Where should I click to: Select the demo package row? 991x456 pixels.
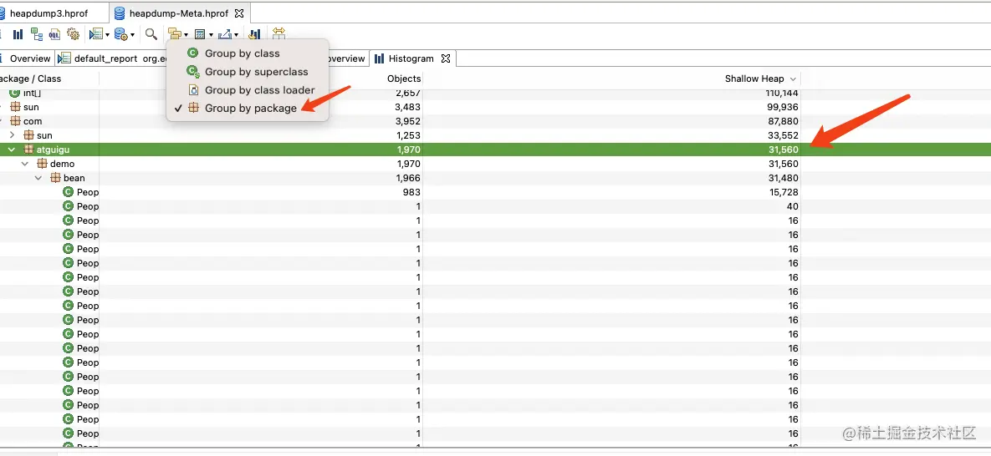pyautogui.click(x=495, y=164)
